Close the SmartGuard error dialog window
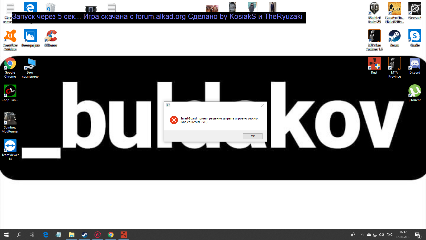The image size is (426, 240). (263, 105)
